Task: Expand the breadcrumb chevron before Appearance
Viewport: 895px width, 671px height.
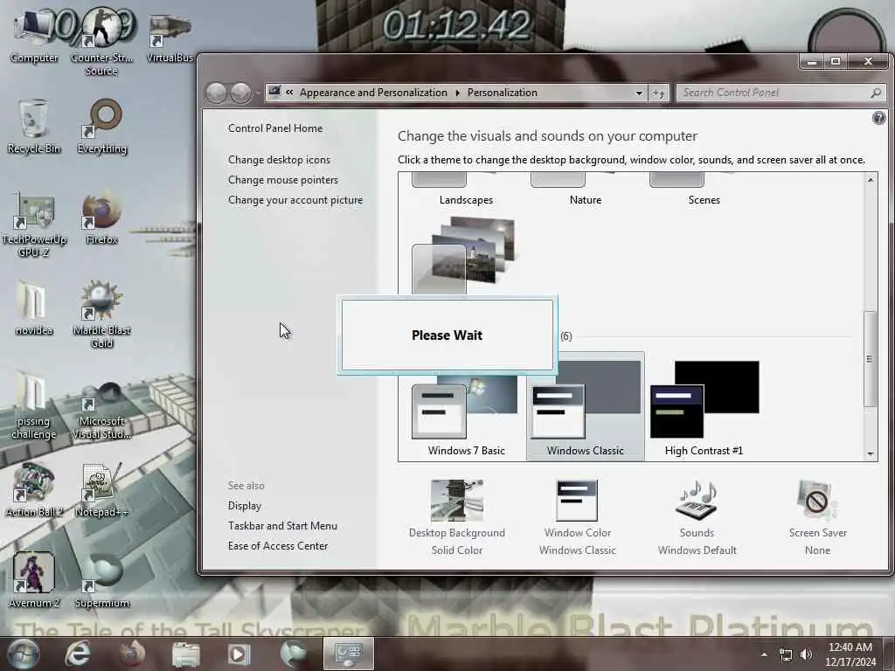Action: click(x=289, y=93)
